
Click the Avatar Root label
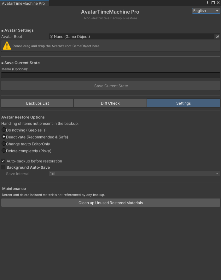12,37
